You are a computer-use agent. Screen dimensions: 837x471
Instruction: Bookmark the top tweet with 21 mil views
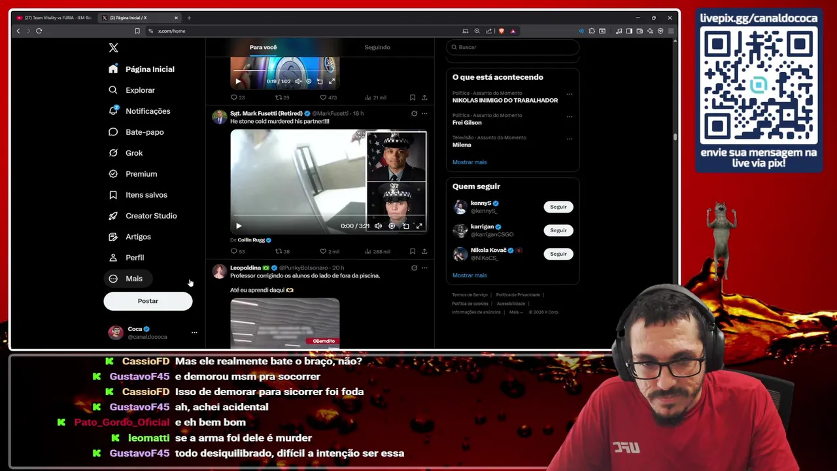coord(413,97)
